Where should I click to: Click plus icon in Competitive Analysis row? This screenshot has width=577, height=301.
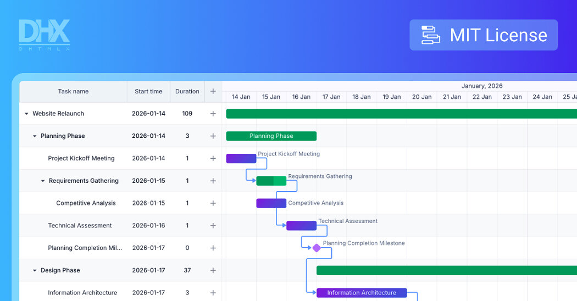pyautogui.click(x=213, y=203)
